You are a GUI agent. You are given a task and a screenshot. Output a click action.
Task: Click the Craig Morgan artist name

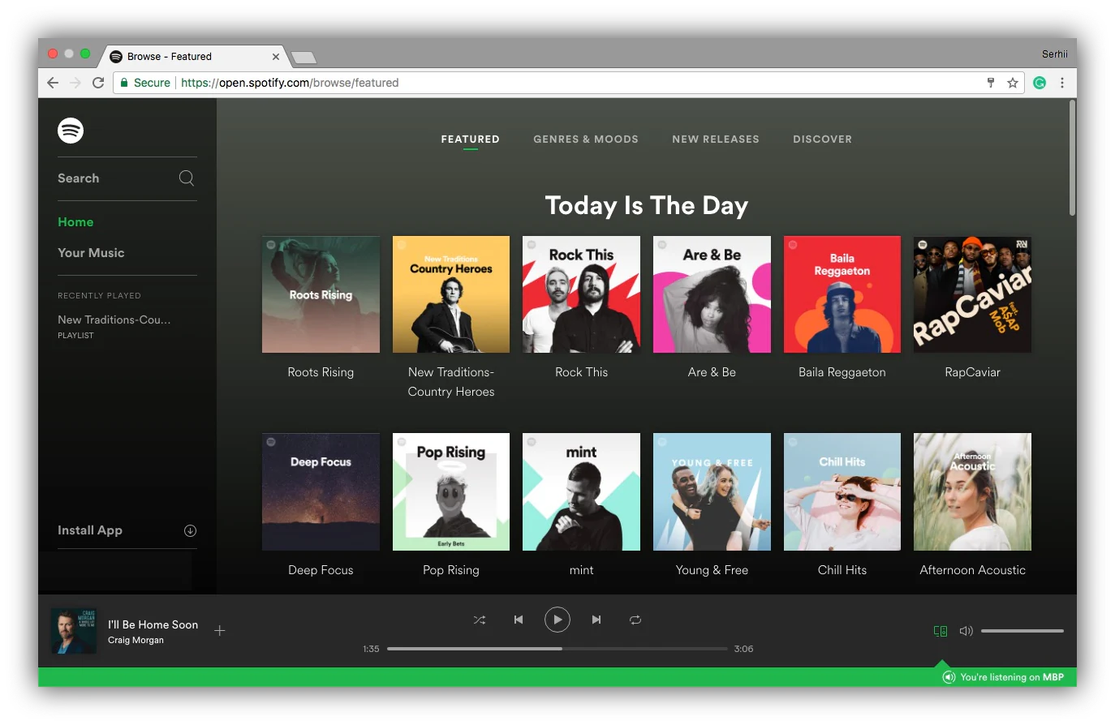[x=136, y=640]
